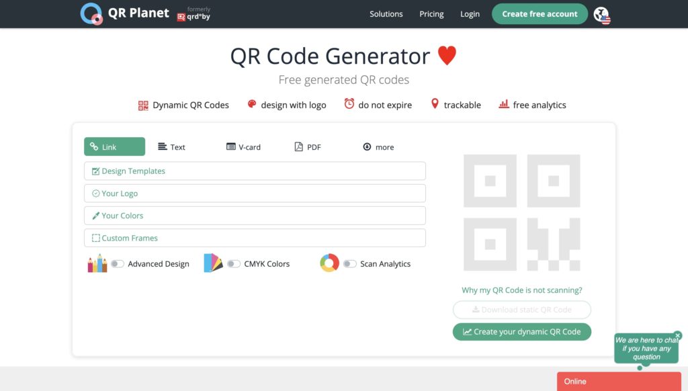The width and height of the screenshot is (688, 391).
Task: Click the qrd°by formerly logo
Action: click(x=193, y=13)
